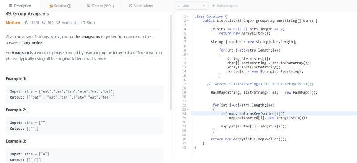This screenshot has height=163, width=357.
Task: Click the thumbs up like icon
Action: (26, 23)
